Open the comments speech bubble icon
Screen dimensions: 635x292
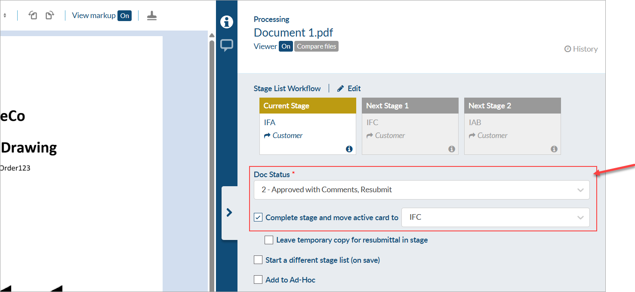click(x=227, y=45)
